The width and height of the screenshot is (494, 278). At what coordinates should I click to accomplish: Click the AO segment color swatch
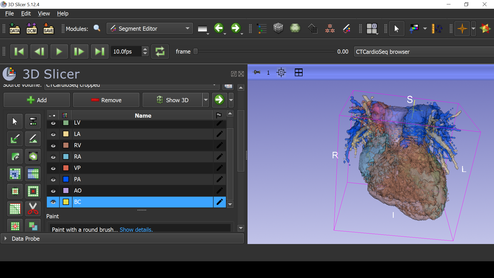pyautogui.click(x=66, y=190)
